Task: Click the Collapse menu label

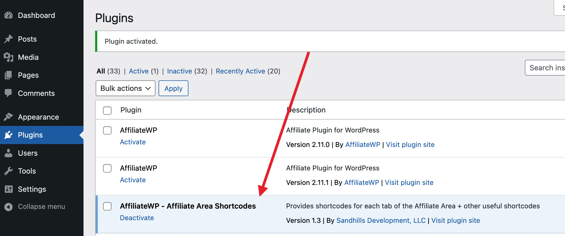Action: [41, 206]
